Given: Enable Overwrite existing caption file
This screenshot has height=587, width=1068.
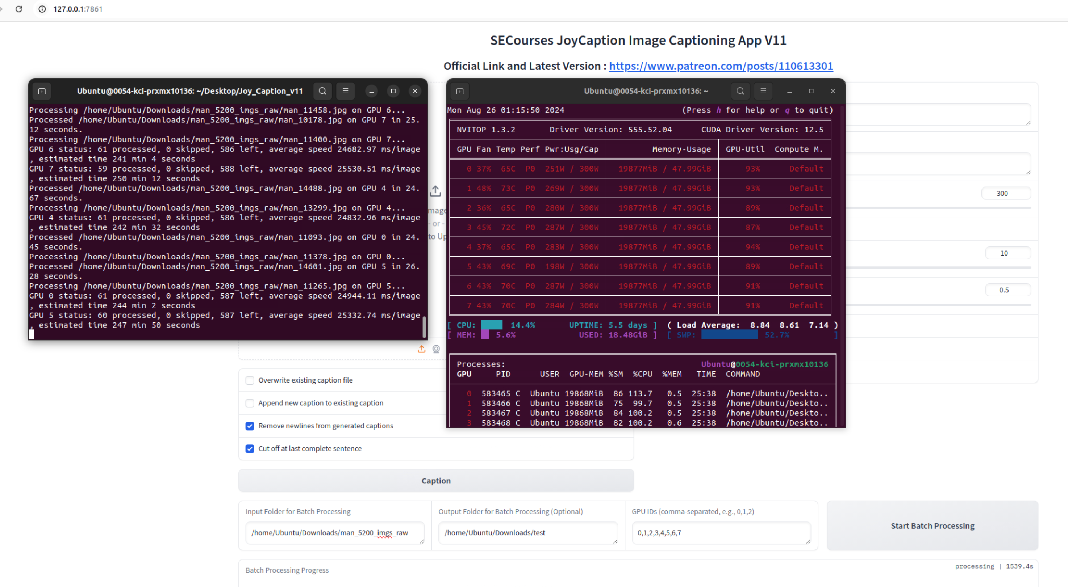Looking at the screenshot, I should [250, 380].
